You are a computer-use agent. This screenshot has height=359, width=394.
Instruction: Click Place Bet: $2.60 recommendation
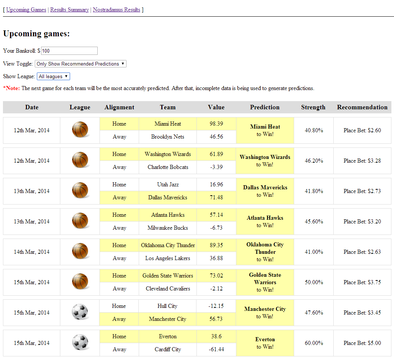362,130
